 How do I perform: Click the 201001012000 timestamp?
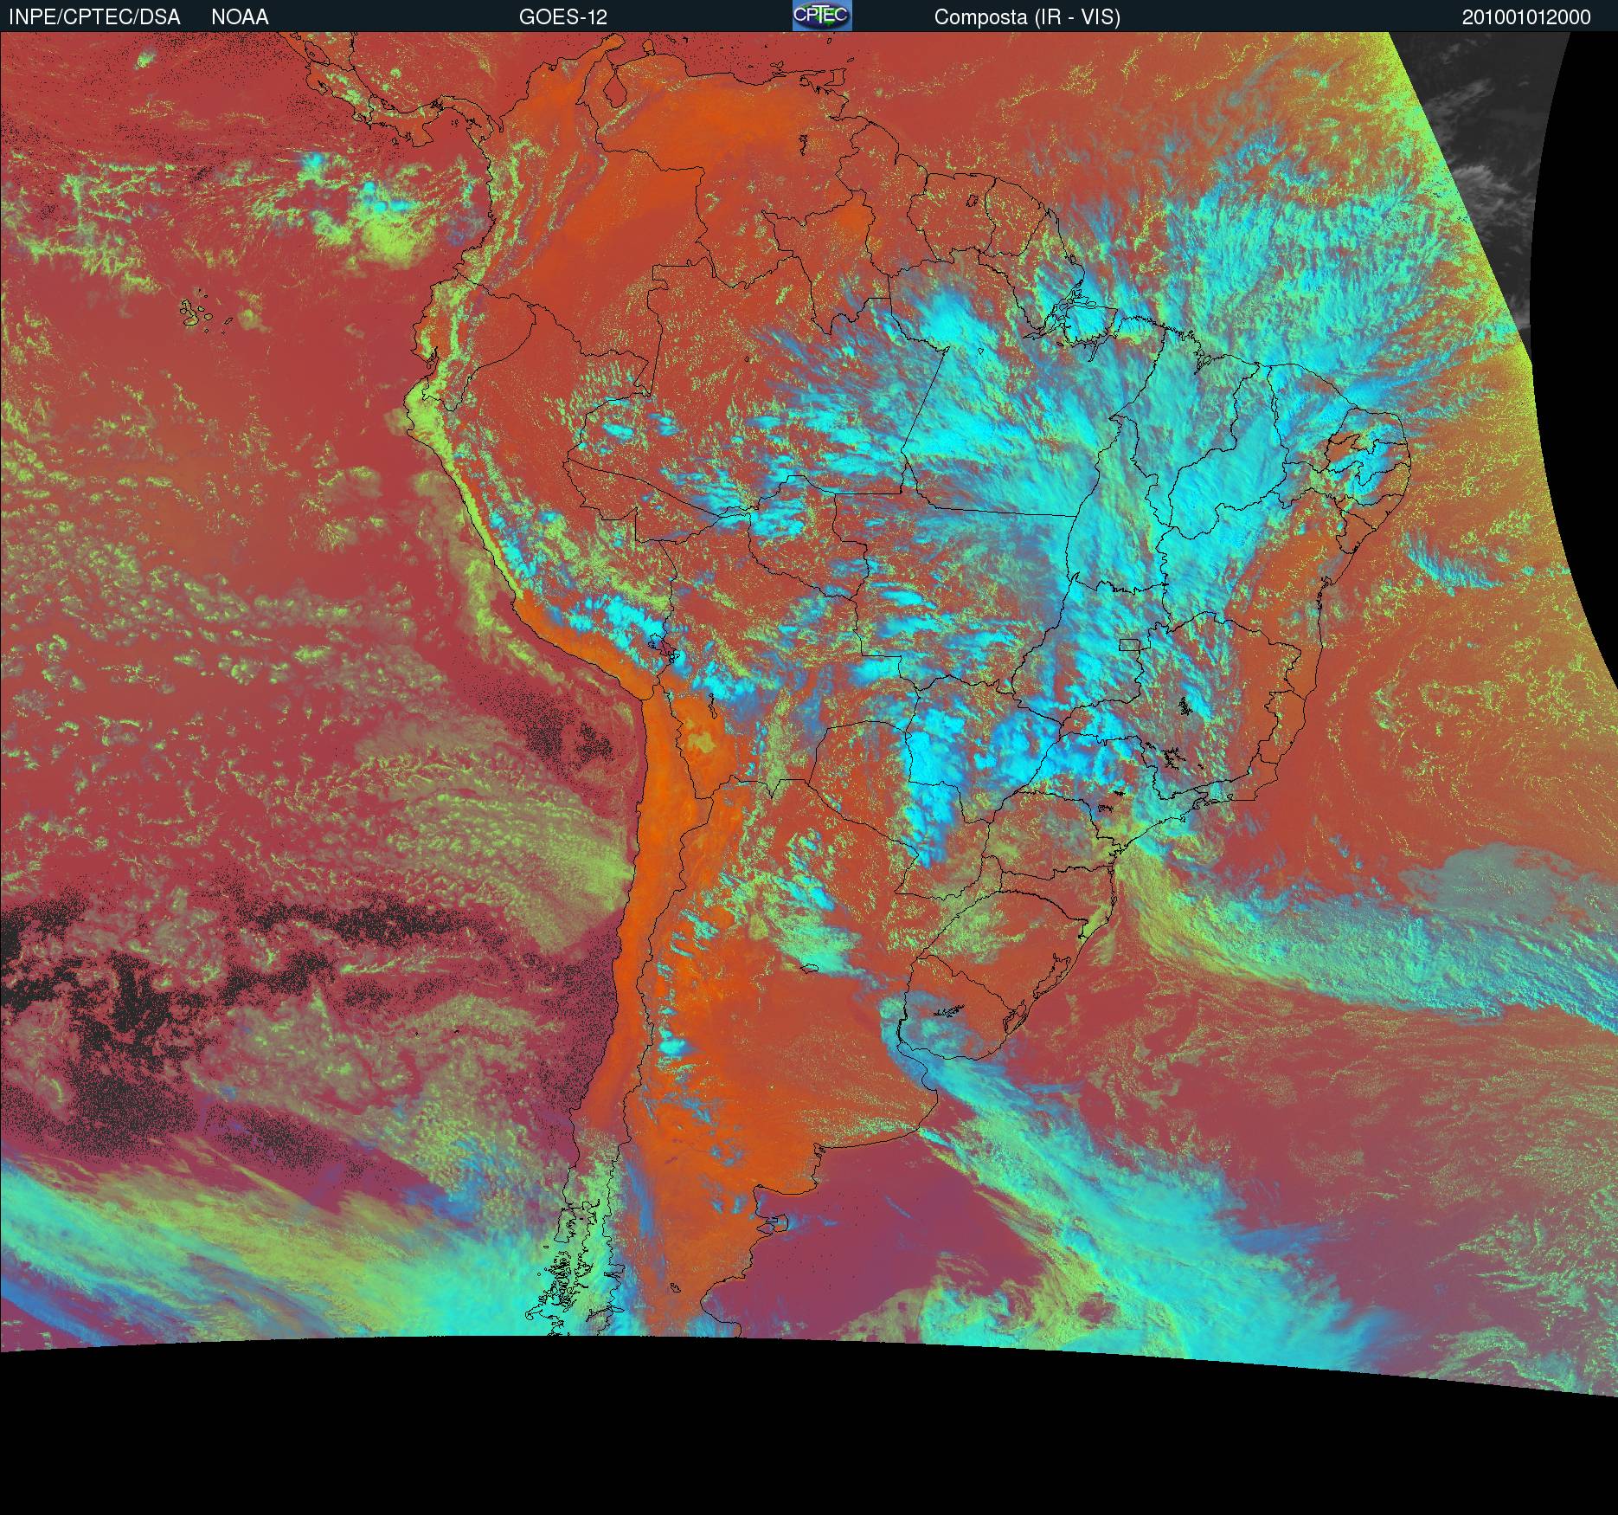point(1527,17)
